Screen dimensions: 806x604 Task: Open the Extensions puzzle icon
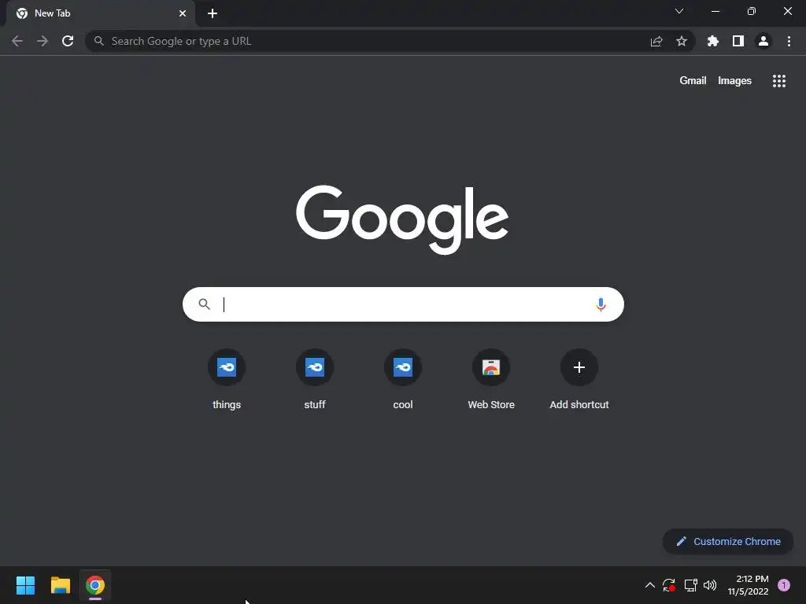coord(713,41)
